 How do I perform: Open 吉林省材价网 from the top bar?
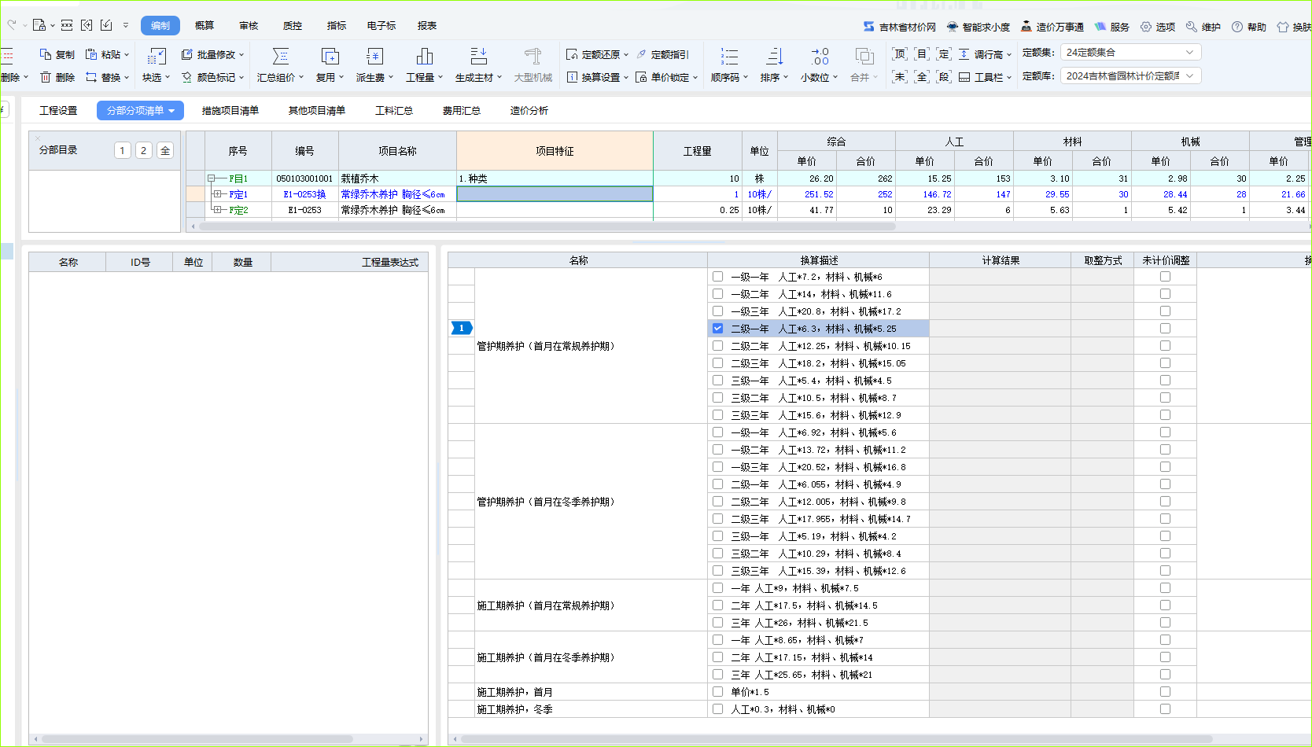(x=900, y=27)
